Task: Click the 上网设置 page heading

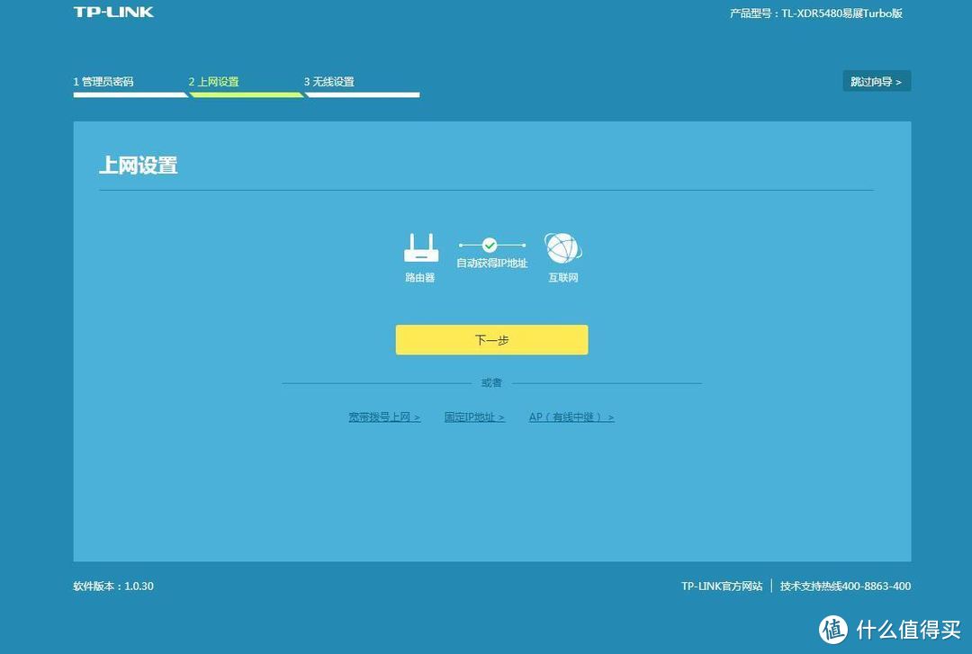Action: (x=139, y=166)
